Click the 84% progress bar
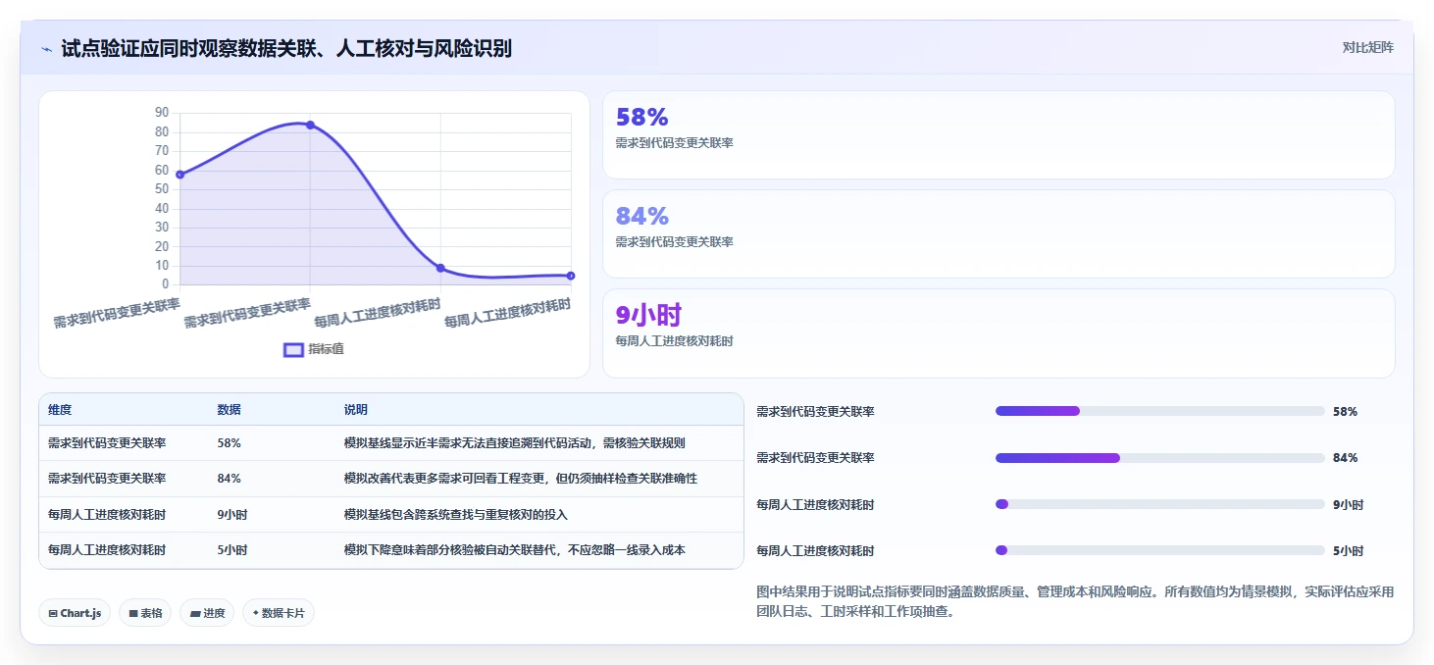The image size is (1434, 665). (1159, 458)
